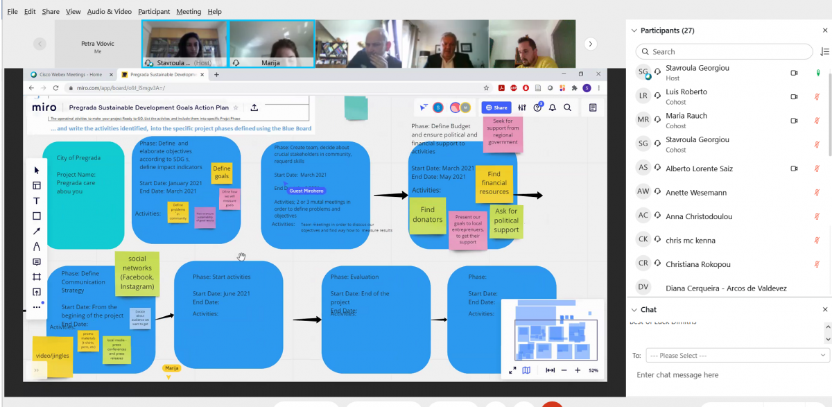This screenshot has width=832, height=407.
Task: Toggle Luis Roberto's muted microphone icon
Action: (818, 96)
